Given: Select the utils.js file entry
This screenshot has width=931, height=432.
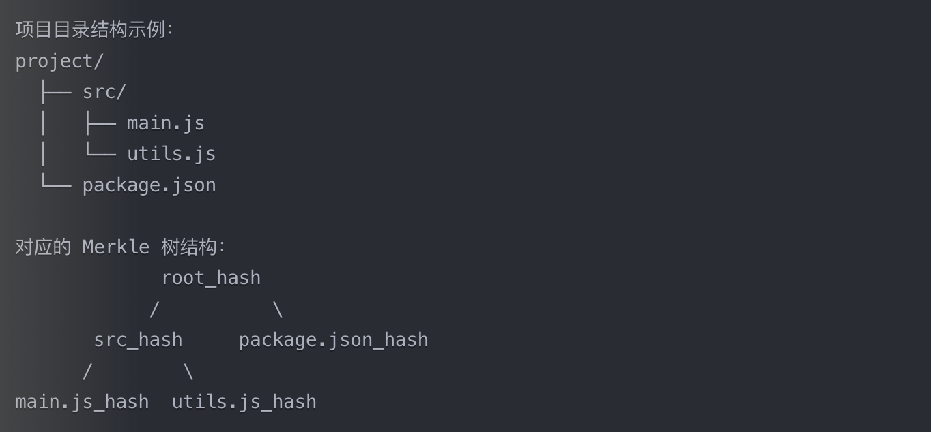Looking at the screenshot, I should pyautogui.click(x=171, y=154).
